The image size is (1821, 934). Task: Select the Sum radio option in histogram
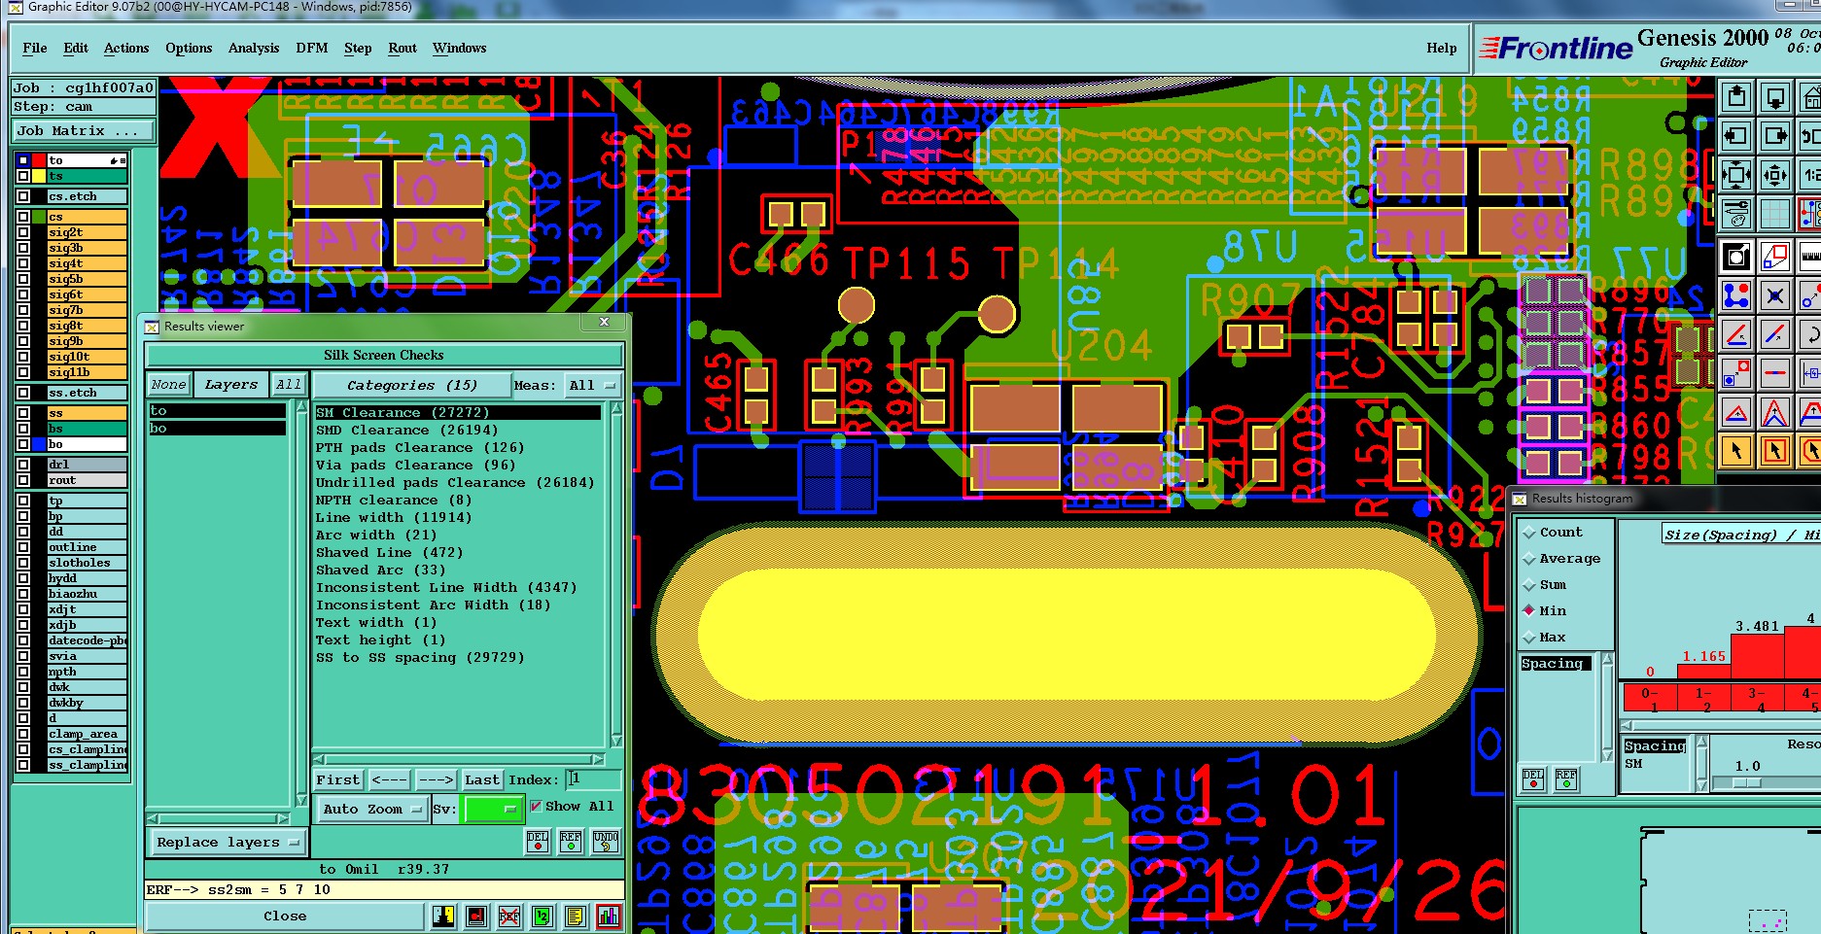[1529, 585]
